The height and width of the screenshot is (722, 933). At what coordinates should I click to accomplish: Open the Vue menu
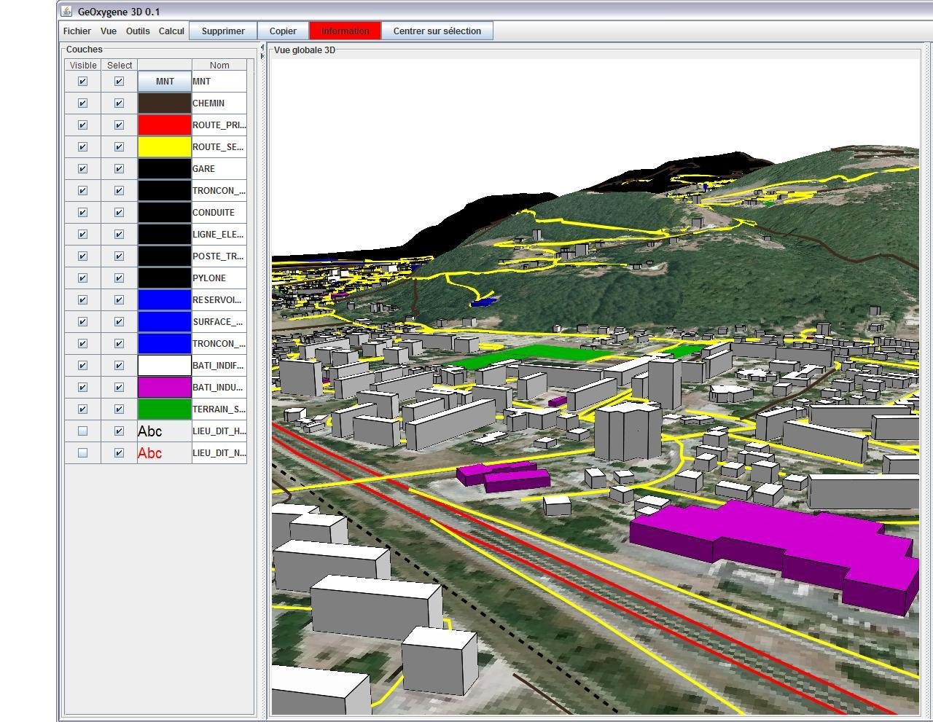[x=109, y=31]
